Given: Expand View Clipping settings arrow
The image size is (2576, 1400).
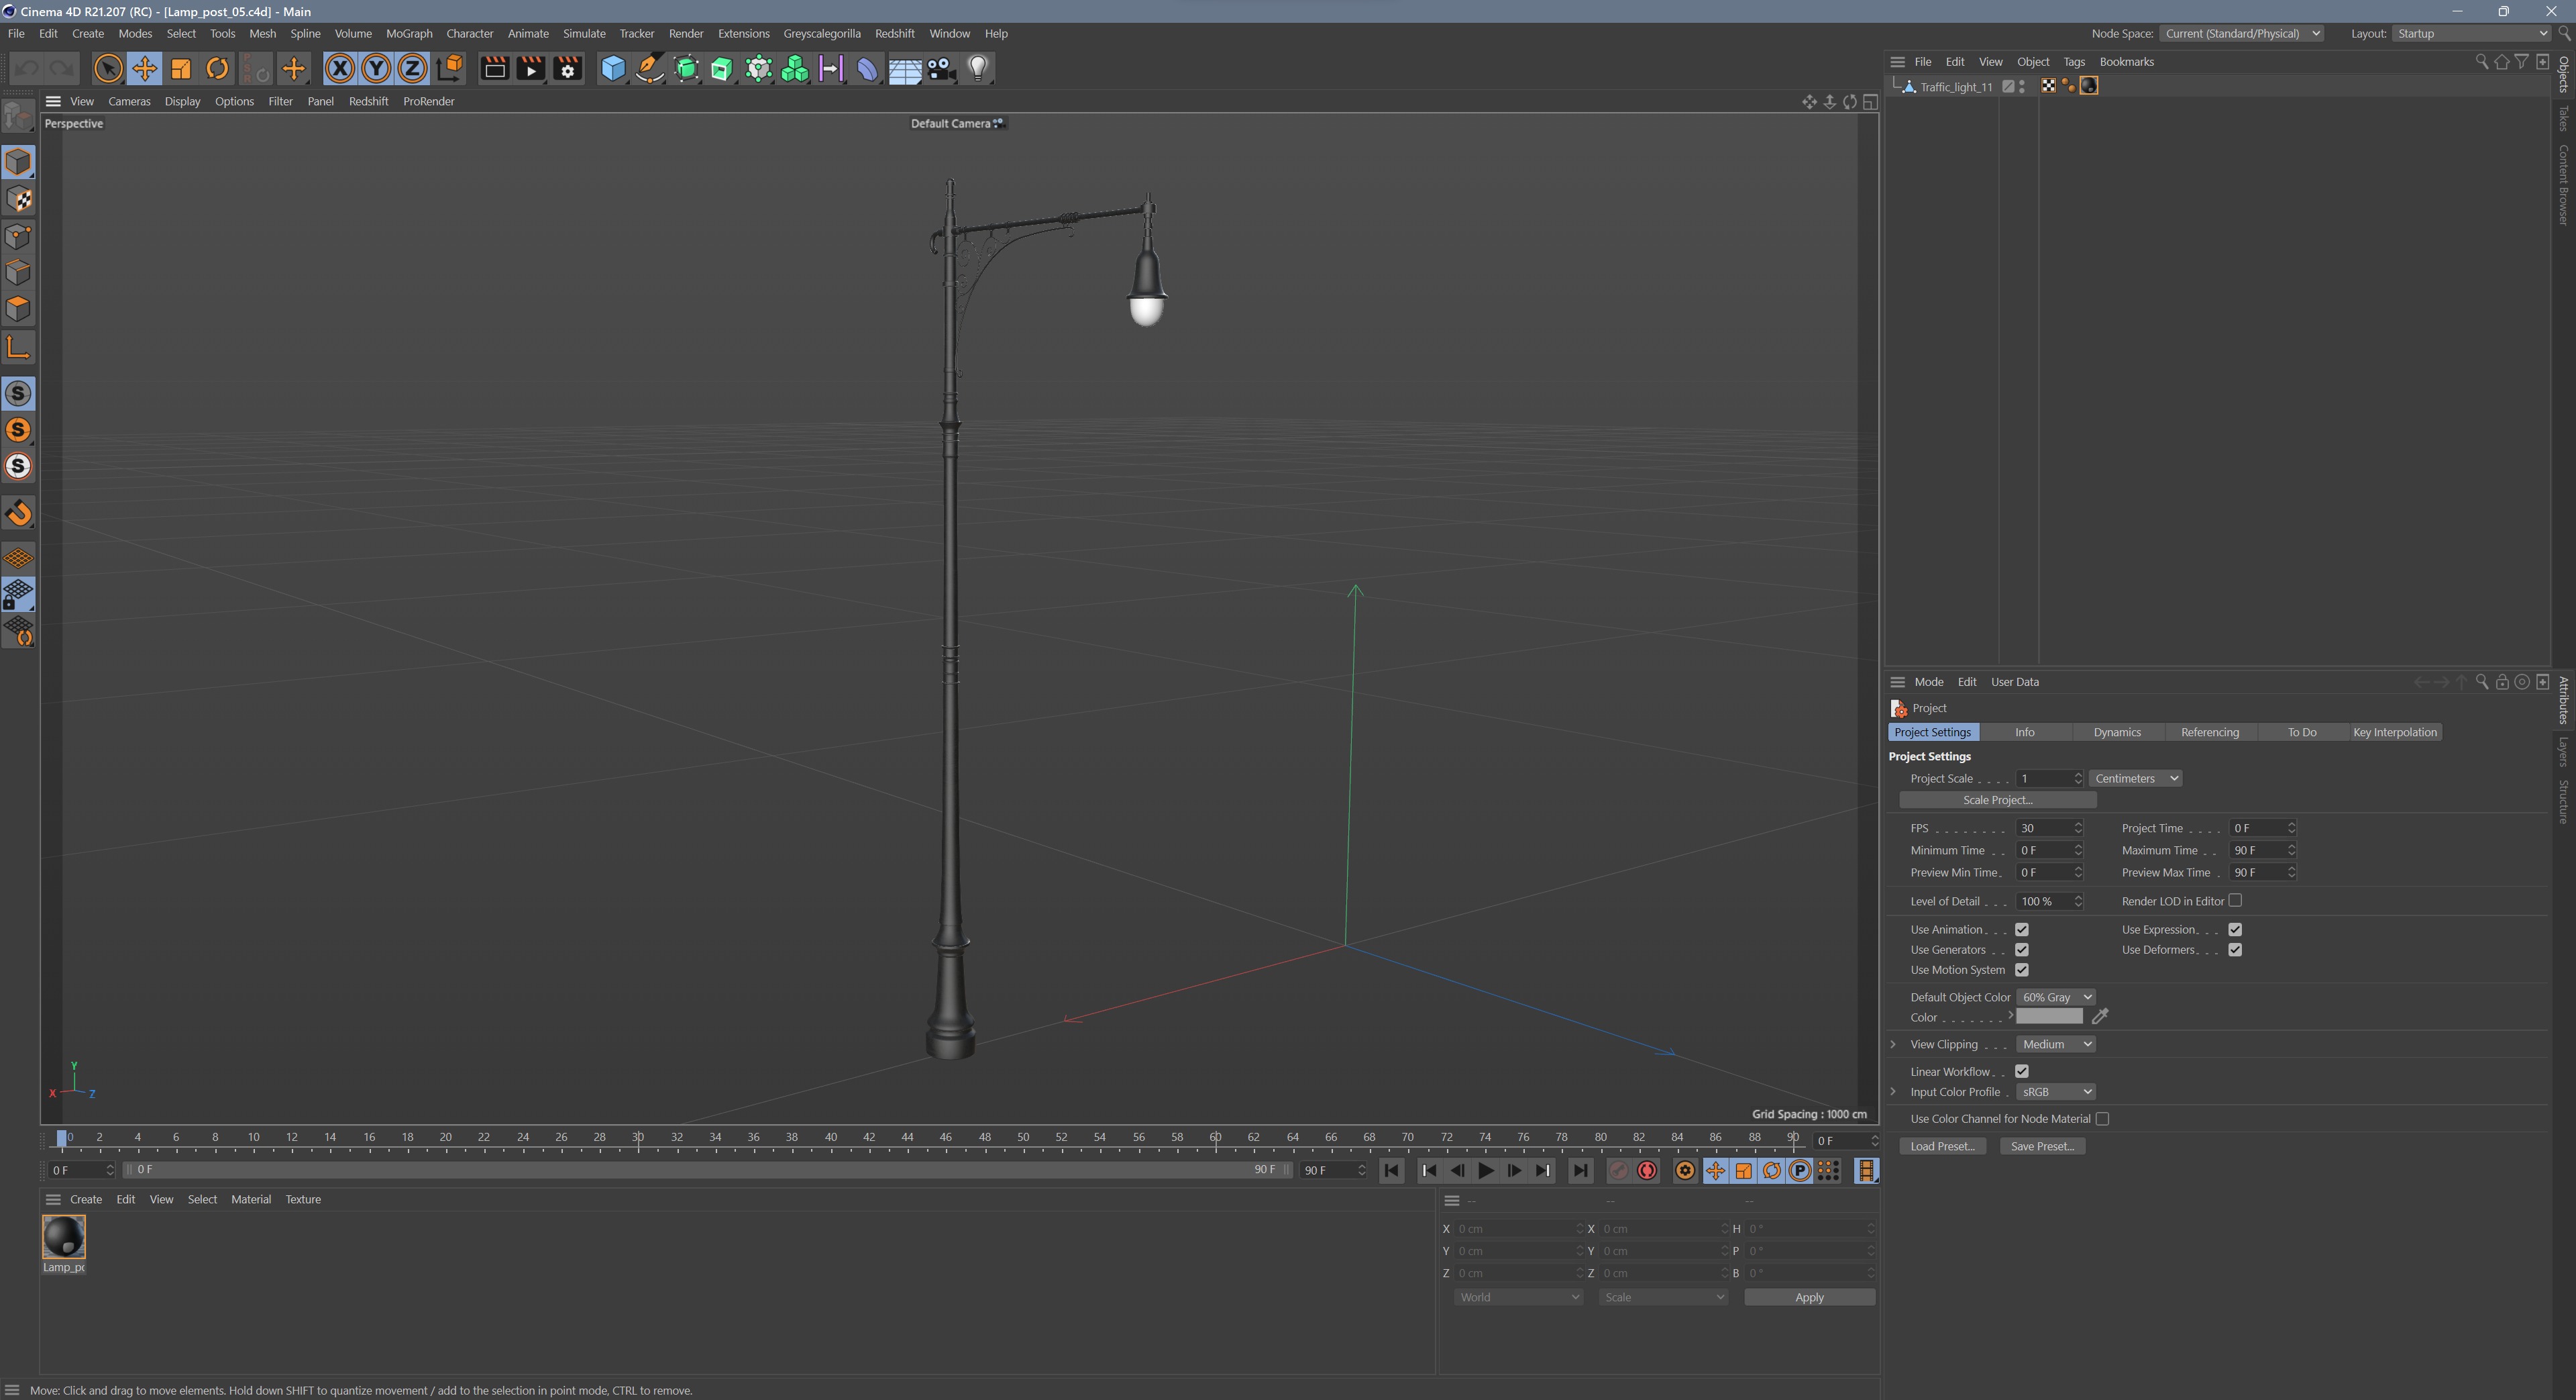Looking at the screenshot, I should click(1893, 1045).
